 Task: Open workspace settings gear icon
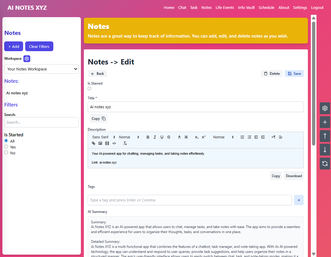click(27, 59)
